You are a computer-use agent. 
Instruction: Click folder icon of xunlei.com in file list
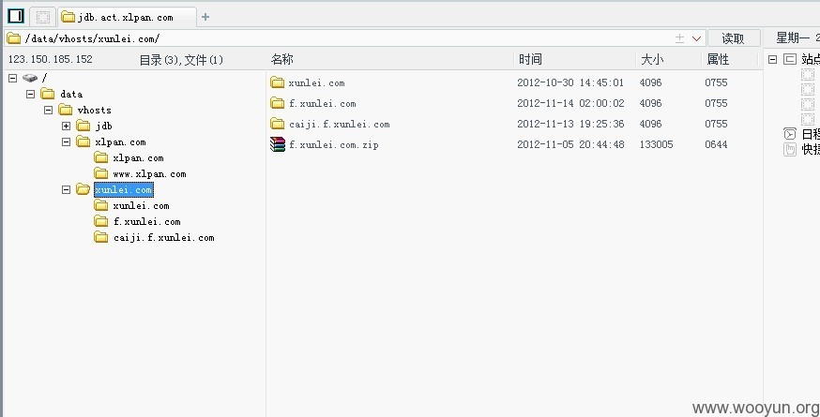pos(277,82)
